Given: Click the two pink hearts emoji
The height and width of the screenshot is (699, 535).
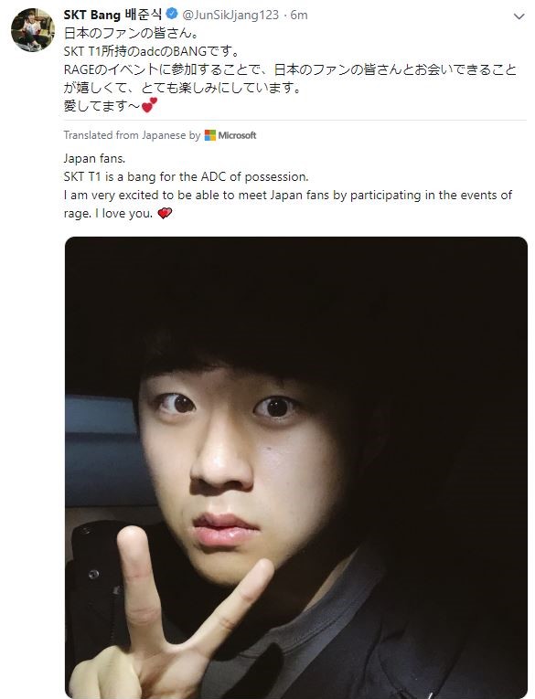Looking at the screenshot, I should pyautogui.click(x=149, y=105).
